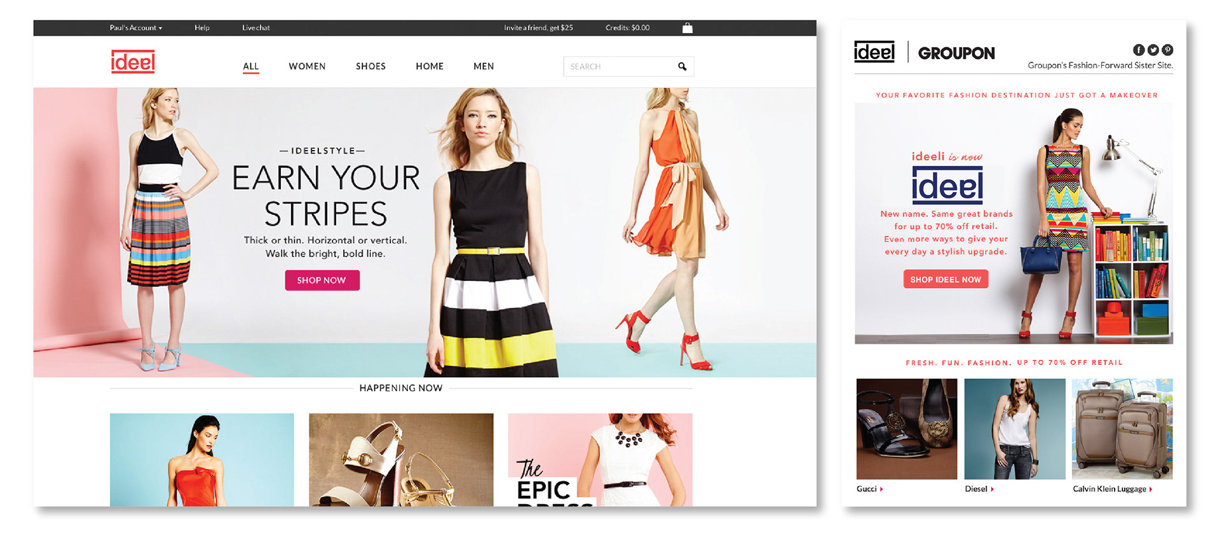Select the MEN navigation tab
Image resolution: width=1220 pixels, height=536 pixels.
pyautogui.click(x=484, y=66)
